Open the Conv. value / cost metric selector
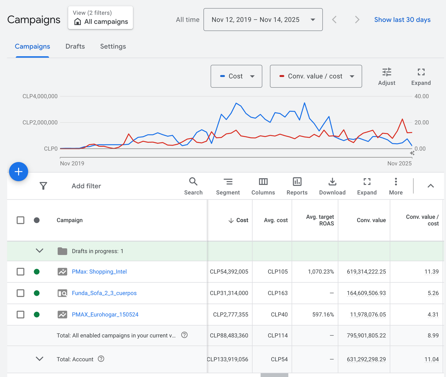The image size is (446, 377). pos(316,76)
